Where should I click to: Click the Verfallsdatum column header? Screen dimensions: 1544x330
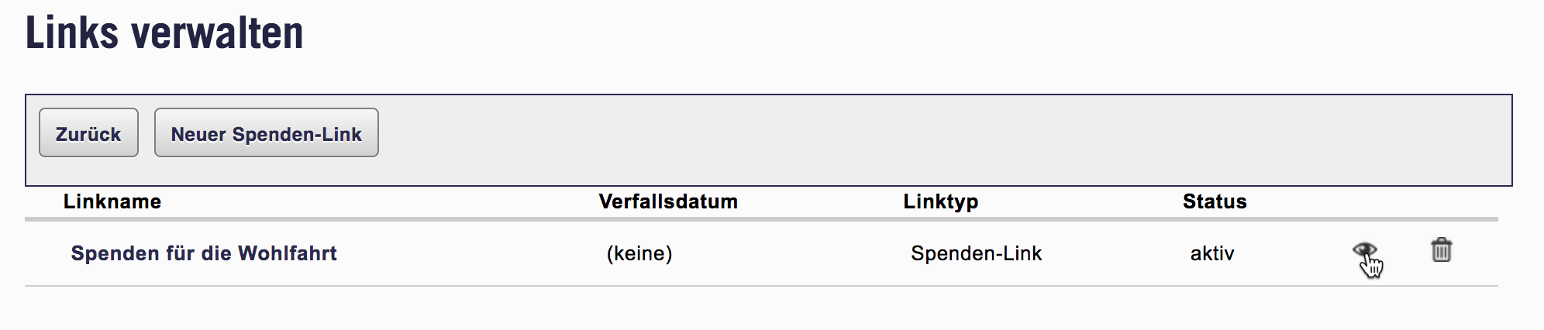click(668, 201)
